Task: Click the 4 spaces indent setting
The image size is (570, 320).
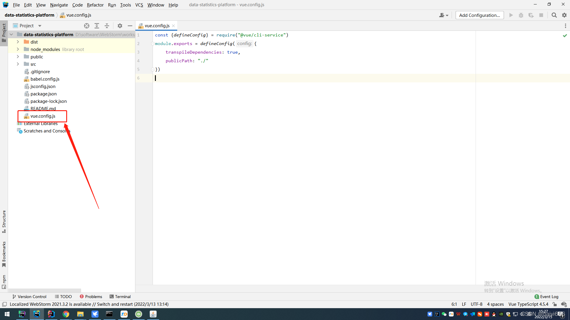Action: click(495, 304)
